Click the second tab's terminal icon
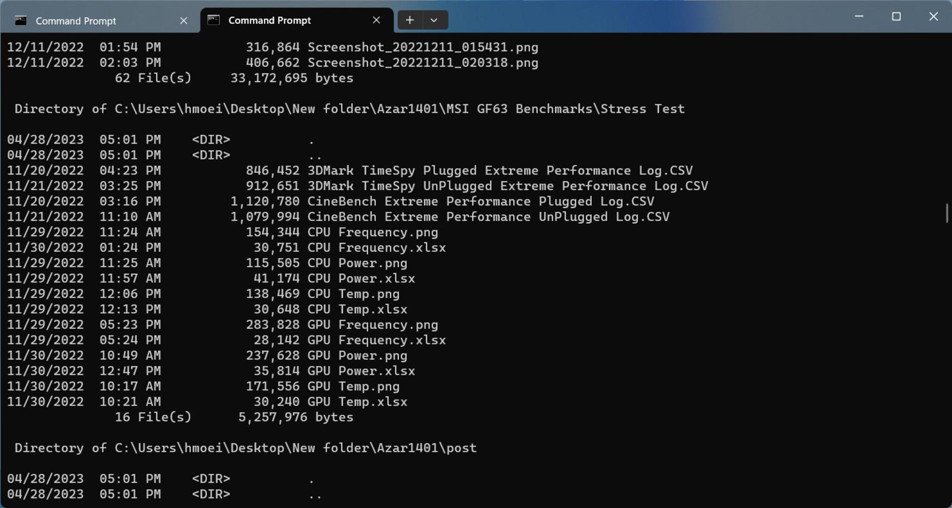 coord(213,20)
